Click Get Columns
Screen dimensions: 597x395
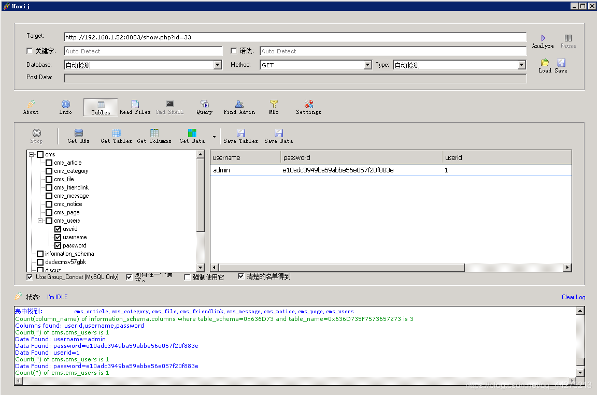[x=154, y=136]
